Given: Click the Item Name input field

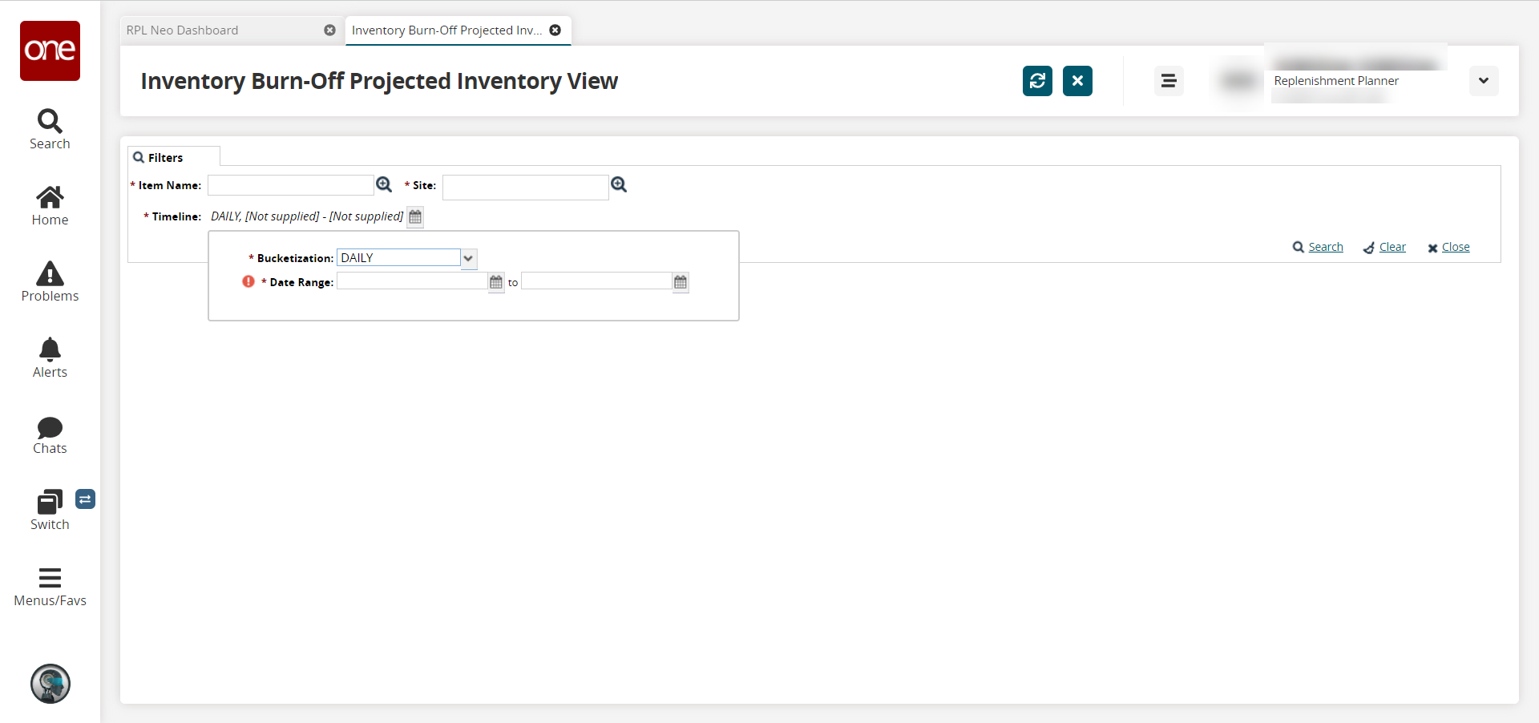Looking at the screenshot, I should click(291, 185).
